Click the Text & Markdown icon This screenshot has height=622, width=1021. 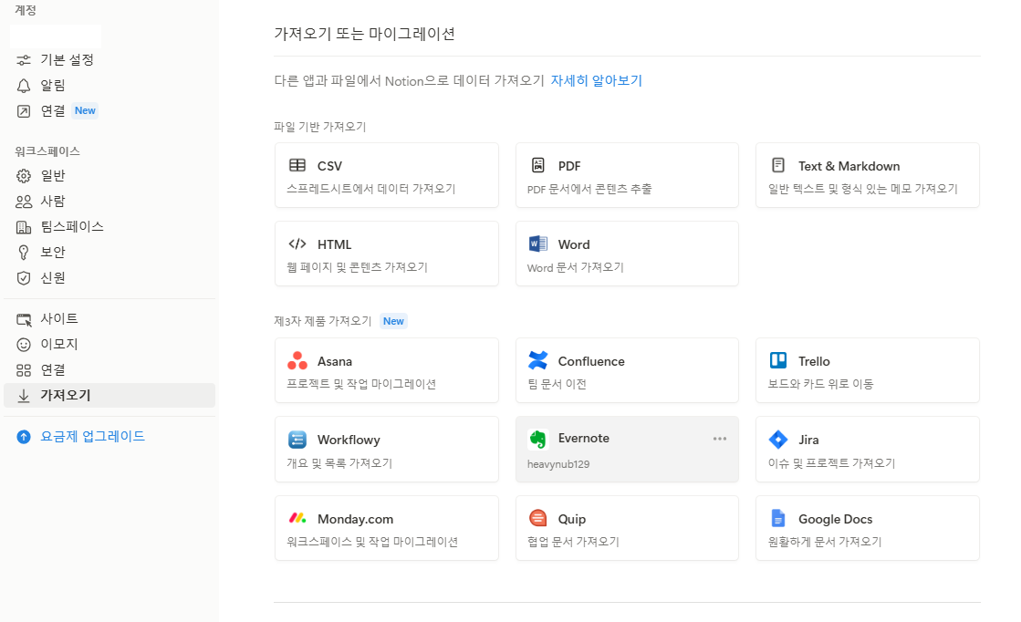coord(778,165)
